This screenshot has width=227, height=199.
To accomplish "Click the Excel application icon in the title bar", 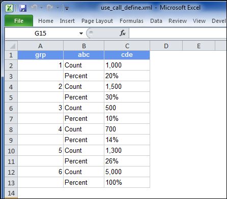I will pos(9,8).
